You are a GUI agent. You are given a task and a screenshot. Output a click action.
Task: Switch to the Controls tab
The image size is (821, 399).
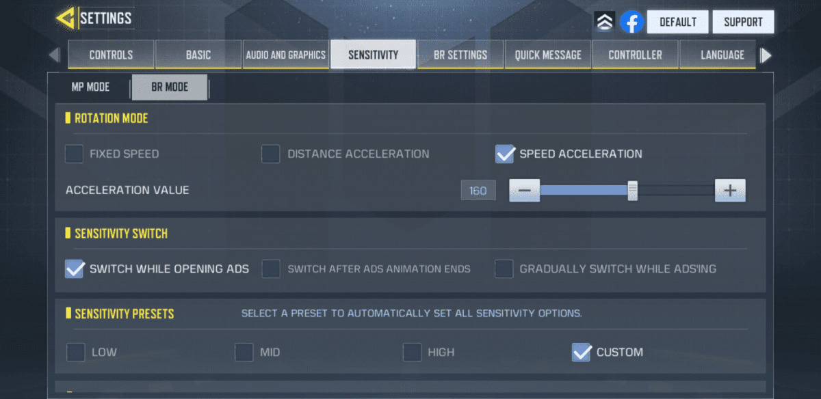click(111, 55)
